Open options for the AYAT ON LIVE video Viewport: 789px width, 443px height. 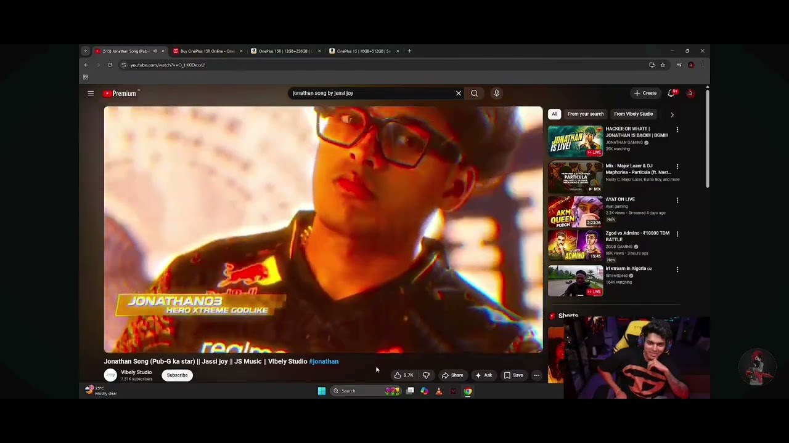(x=677, y=201)
